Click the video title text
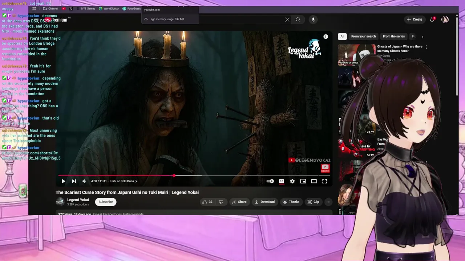This screenshot has height=261, width=465. [x=127, y=192]
